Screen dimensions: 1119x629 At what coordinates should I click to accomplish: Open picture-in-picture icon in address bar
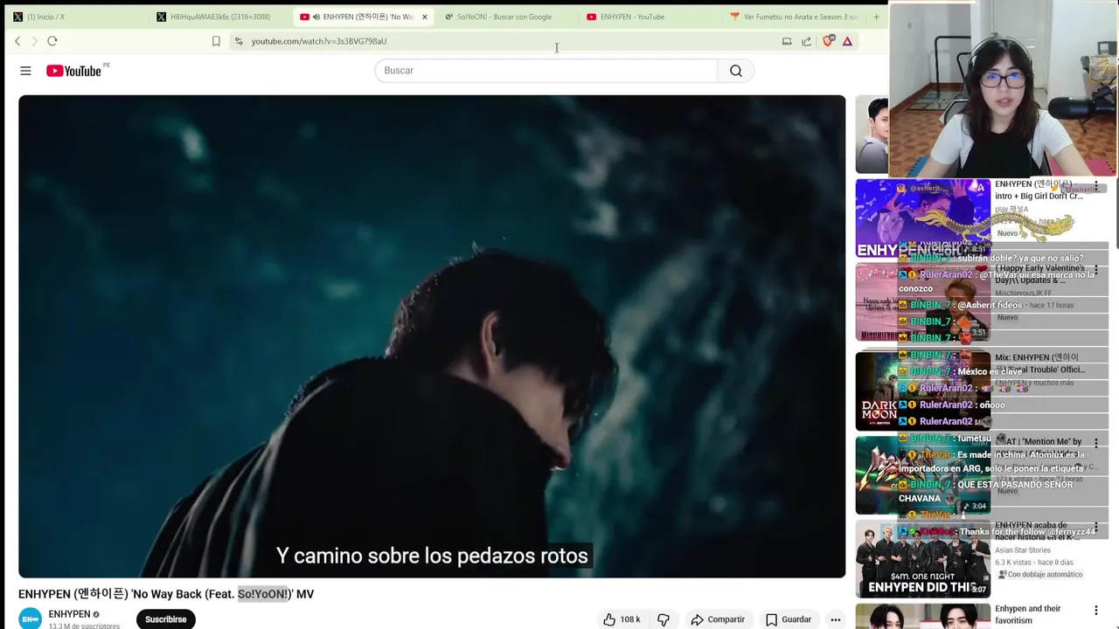787,41
